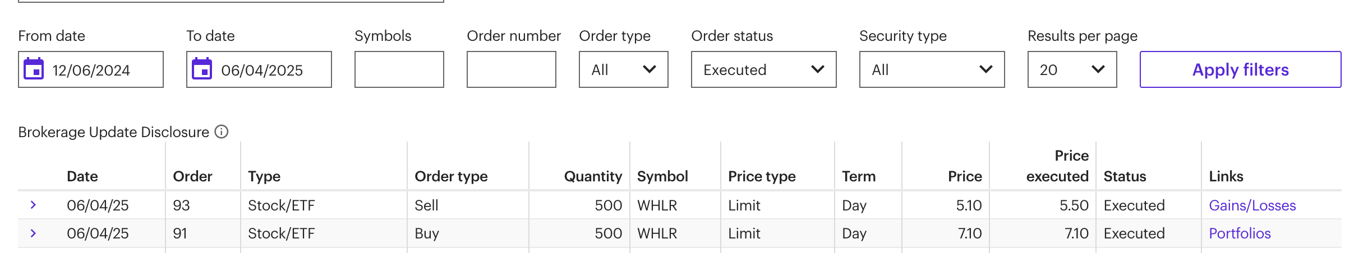Change Results per page dropdown

click(1072, 69)
